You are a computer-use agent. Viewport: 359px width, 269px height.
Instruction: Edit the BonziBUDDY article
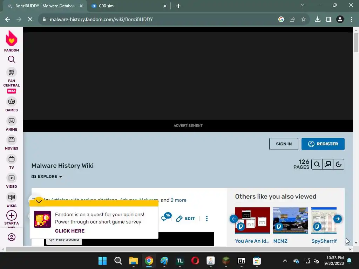186,219
